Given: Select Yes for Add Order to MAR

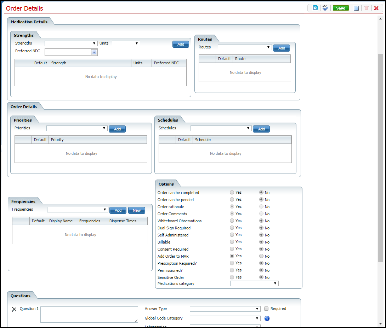Looking at the screenshot, I should point(232,256).
